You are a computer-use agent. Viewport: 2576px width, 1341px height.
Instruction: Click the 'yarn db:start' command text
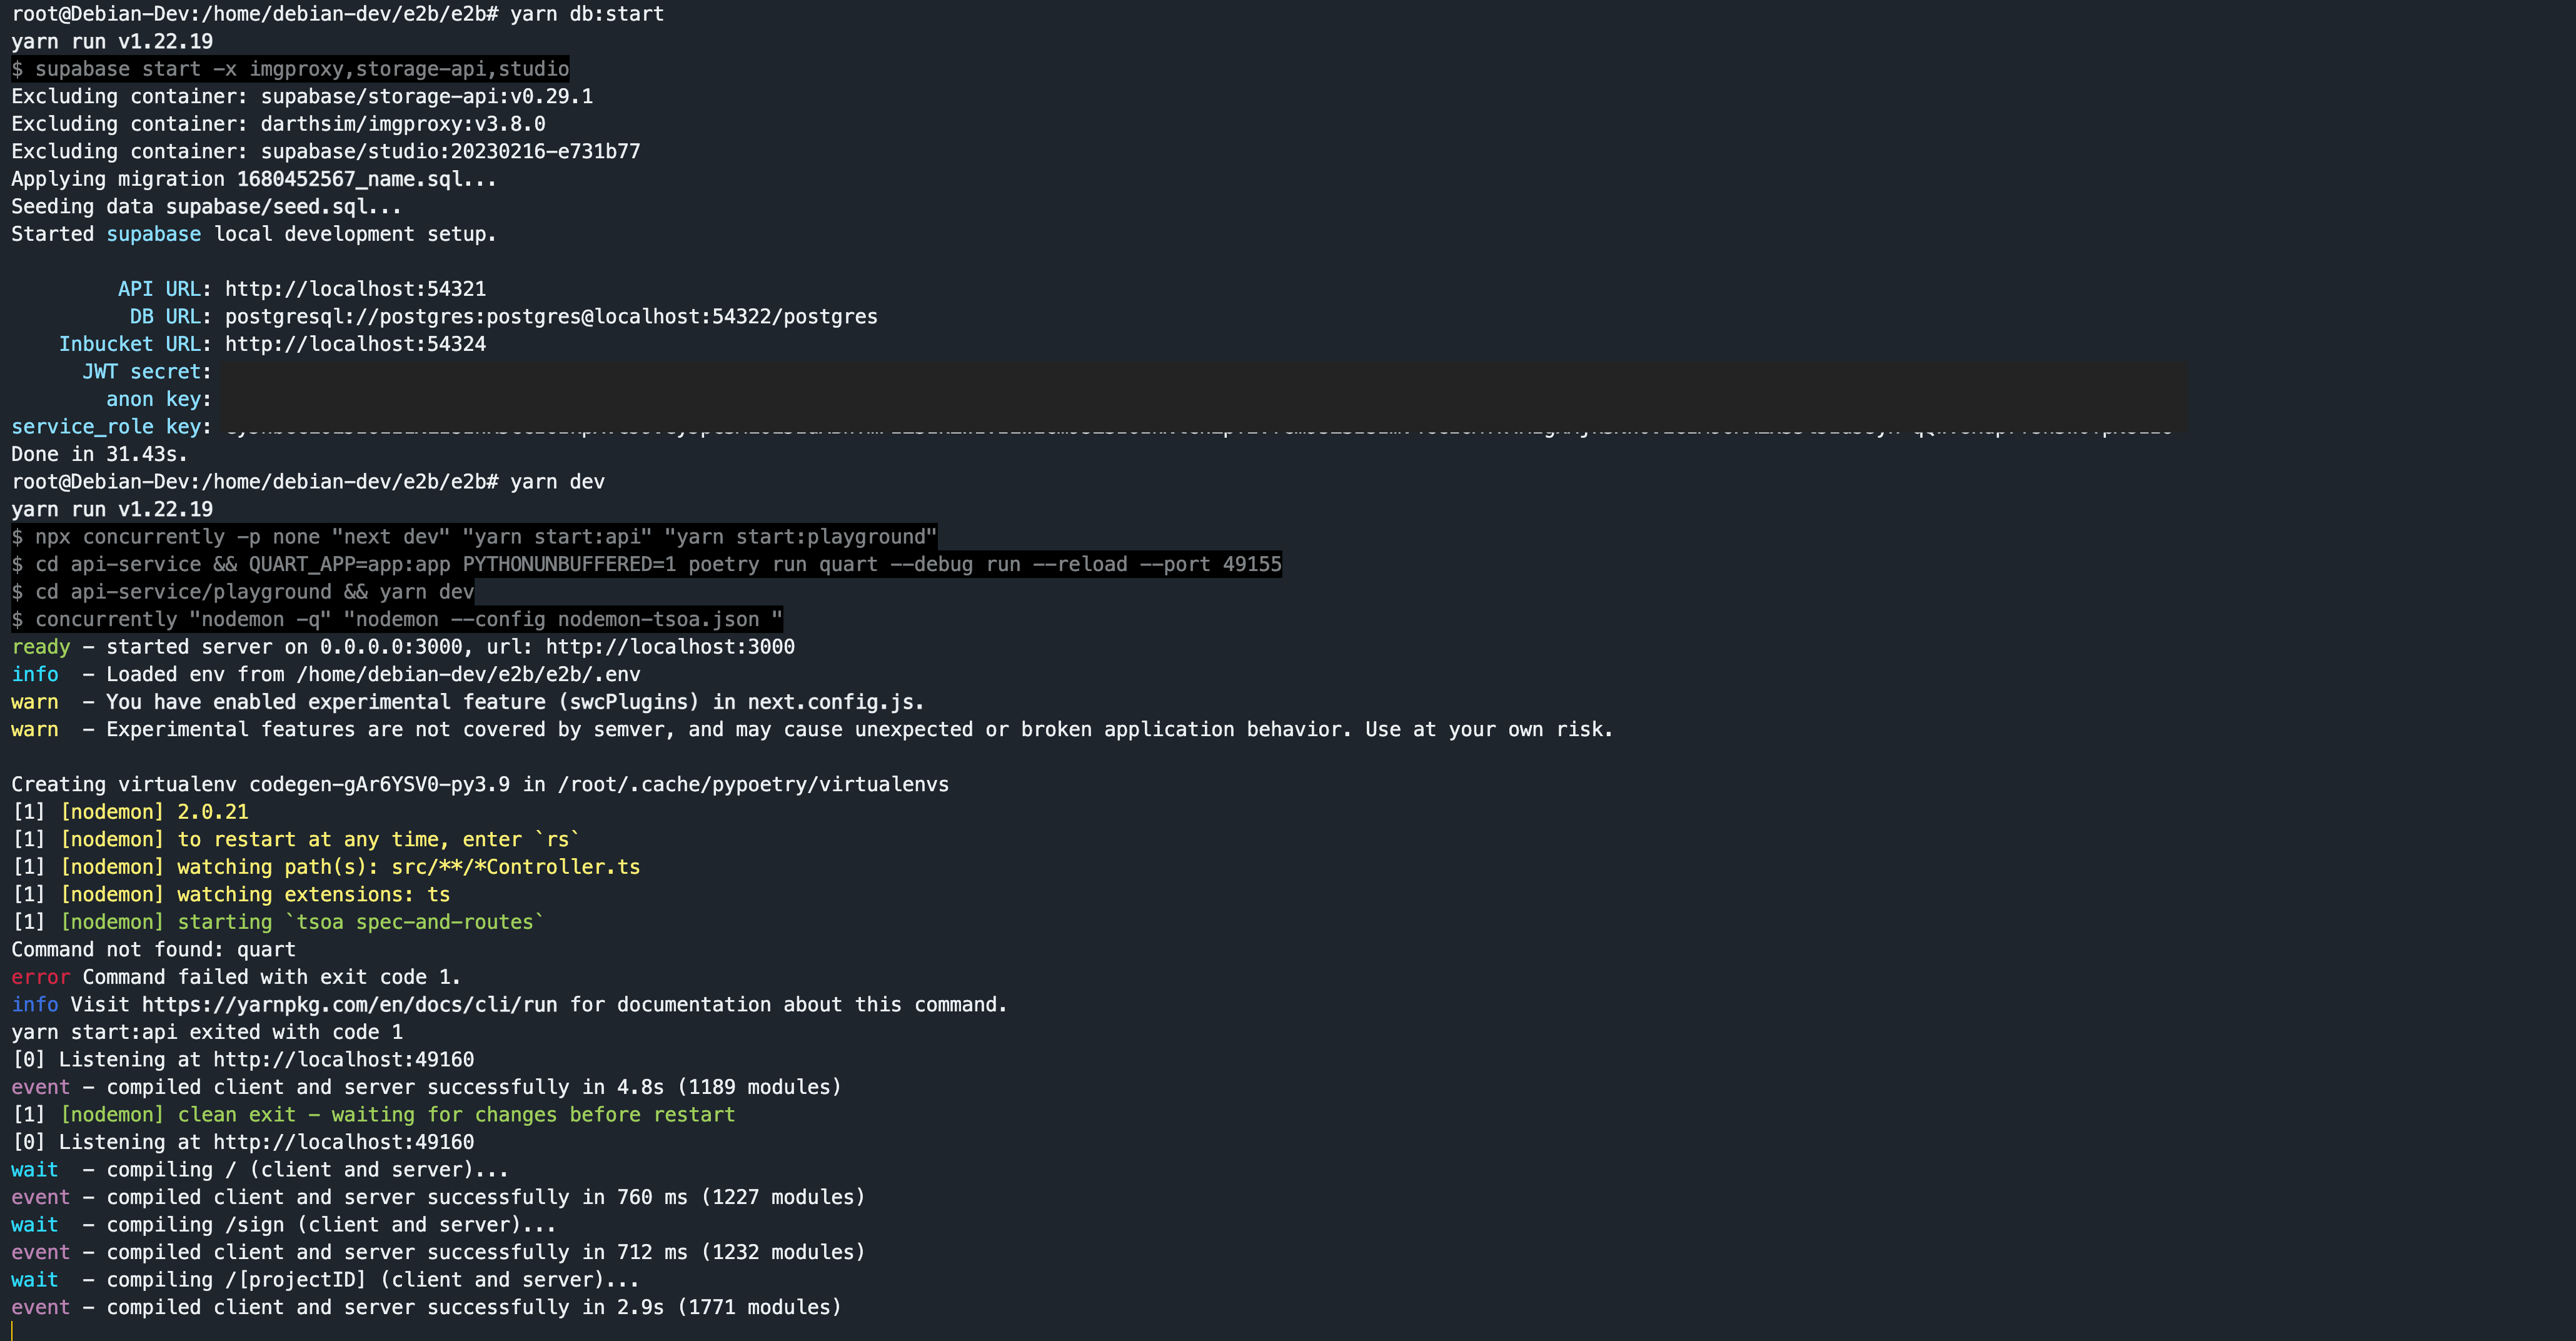point(586,14)
